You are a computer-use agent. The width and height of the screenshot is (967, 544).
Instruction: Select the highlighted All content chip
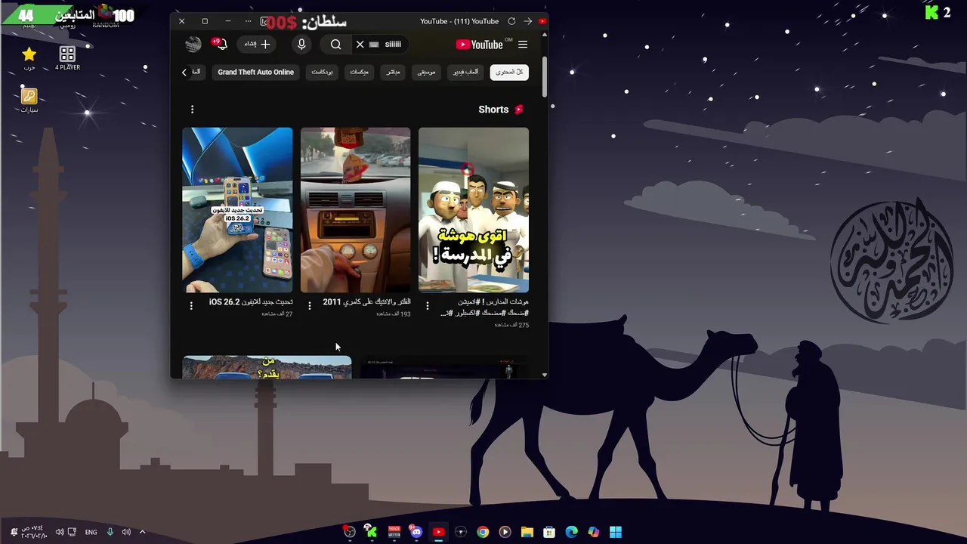pyautogui.click(x=509, y=73)
